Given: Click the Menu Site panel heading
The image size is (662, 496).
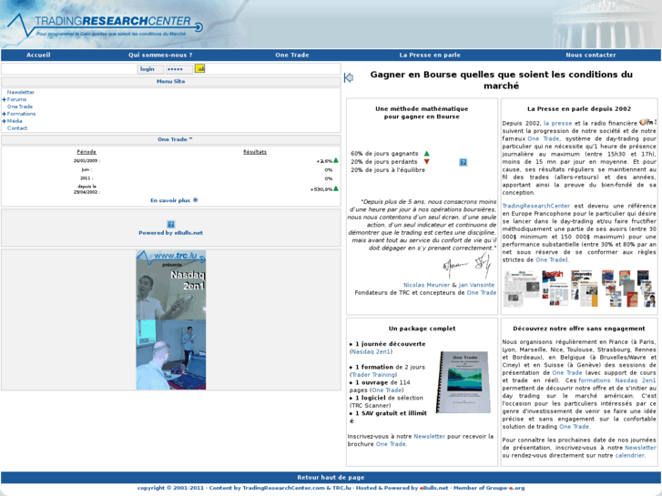Looking at the screenshot, I should click(x=170, y=82).
